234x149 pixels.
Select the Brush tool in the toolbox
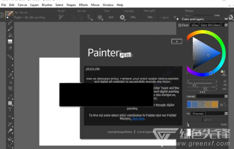point(10,23)
